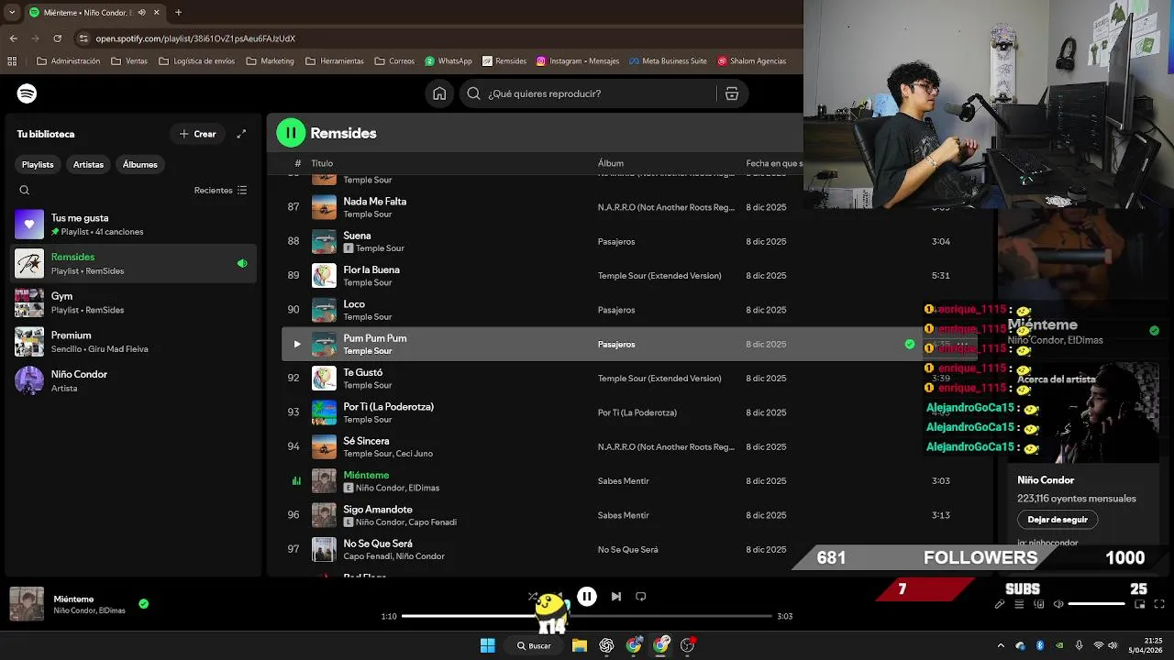The height and width of the screenshot is (660, 1174).
Task: Open Tus me gusta in library
Action: tap(134, 225)
